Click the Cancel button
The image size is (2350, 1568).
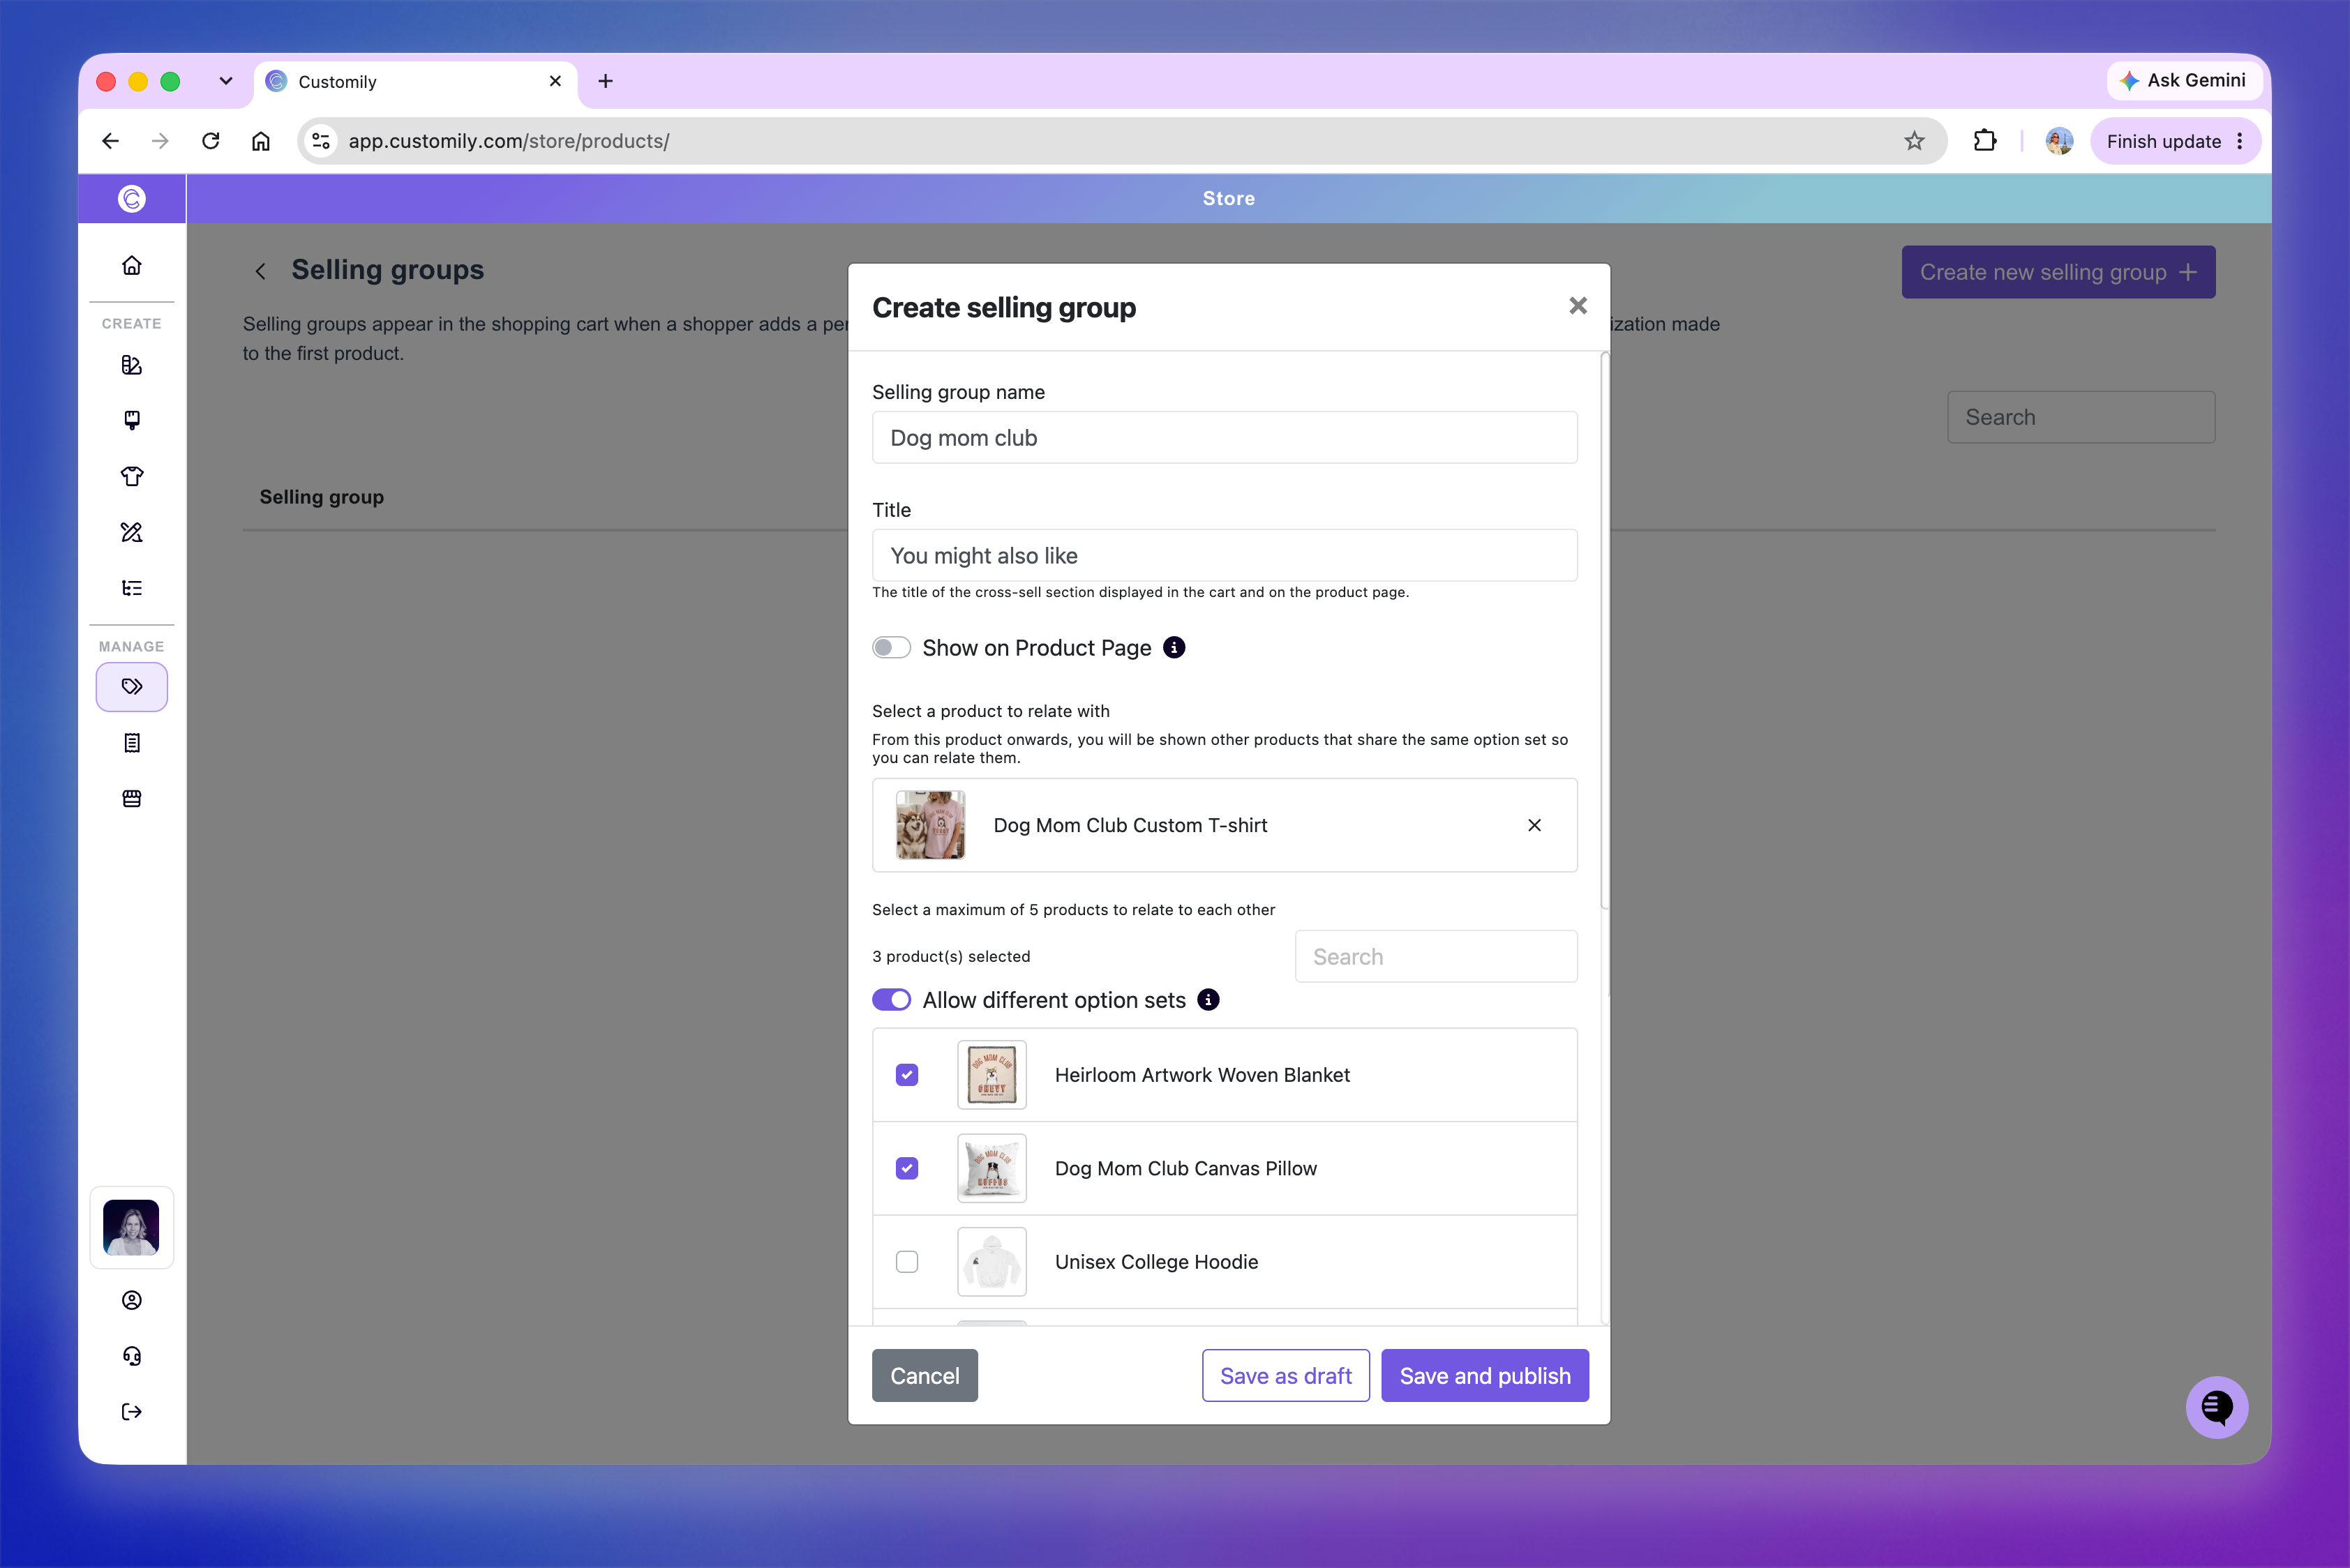(x=925, y=1376)
